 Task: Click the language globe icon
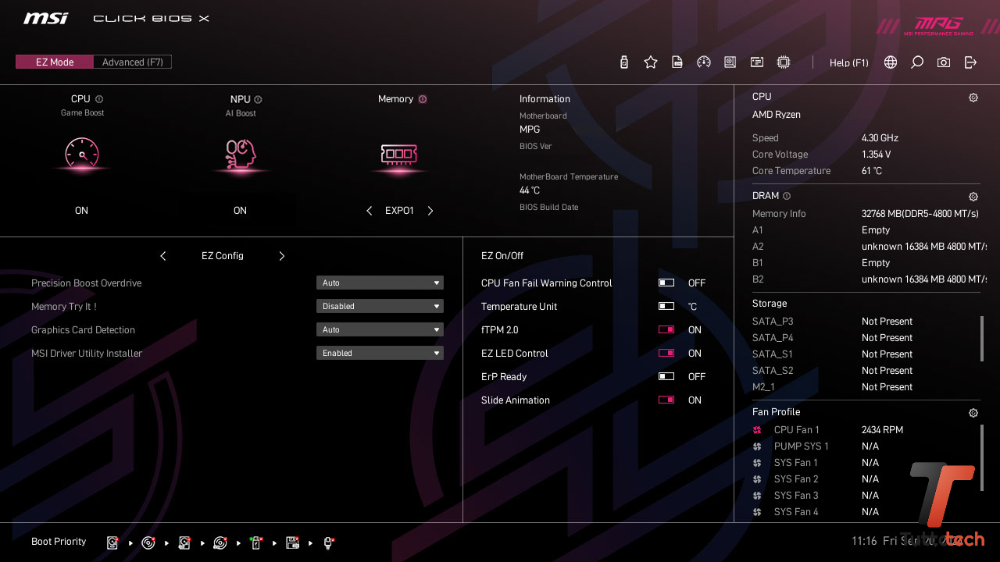(891, 62)
